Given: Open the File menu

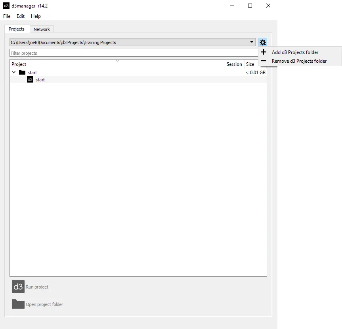Looking at the screenshot, I should (x=6, y=16).
